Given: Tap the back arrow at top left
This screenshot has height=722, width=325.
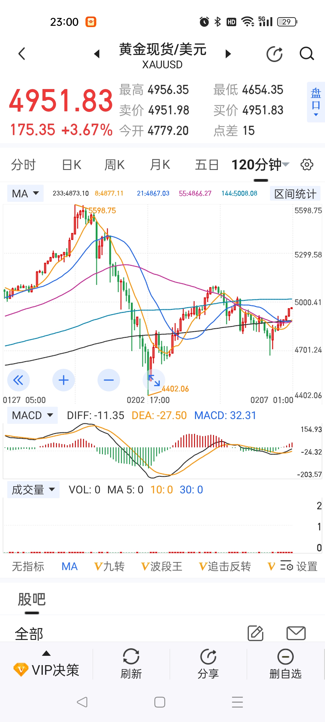Looking at the screenshot, I should pos(22,54).
